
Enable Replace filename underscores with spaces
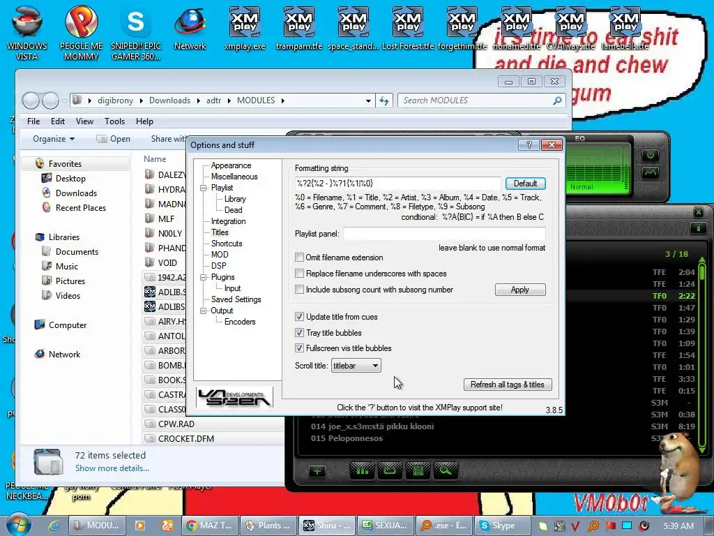[299, 274]
